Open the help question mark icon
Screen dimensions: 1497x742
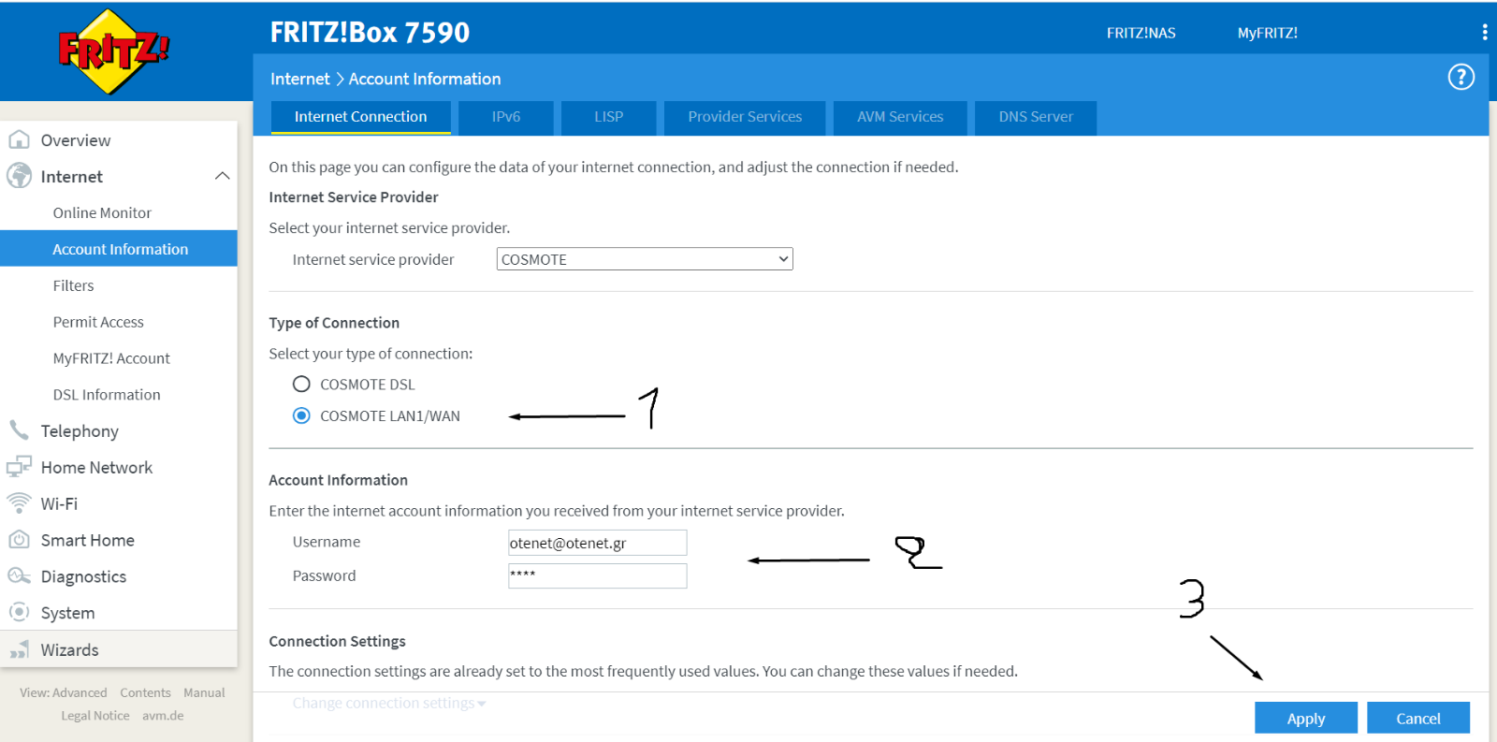[x=1461, y=77]
